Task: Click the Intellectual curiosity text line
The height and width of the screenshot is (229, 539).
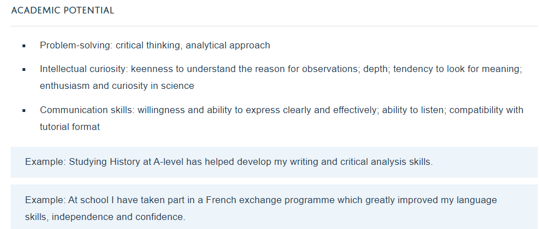Action: click(281, 69)
